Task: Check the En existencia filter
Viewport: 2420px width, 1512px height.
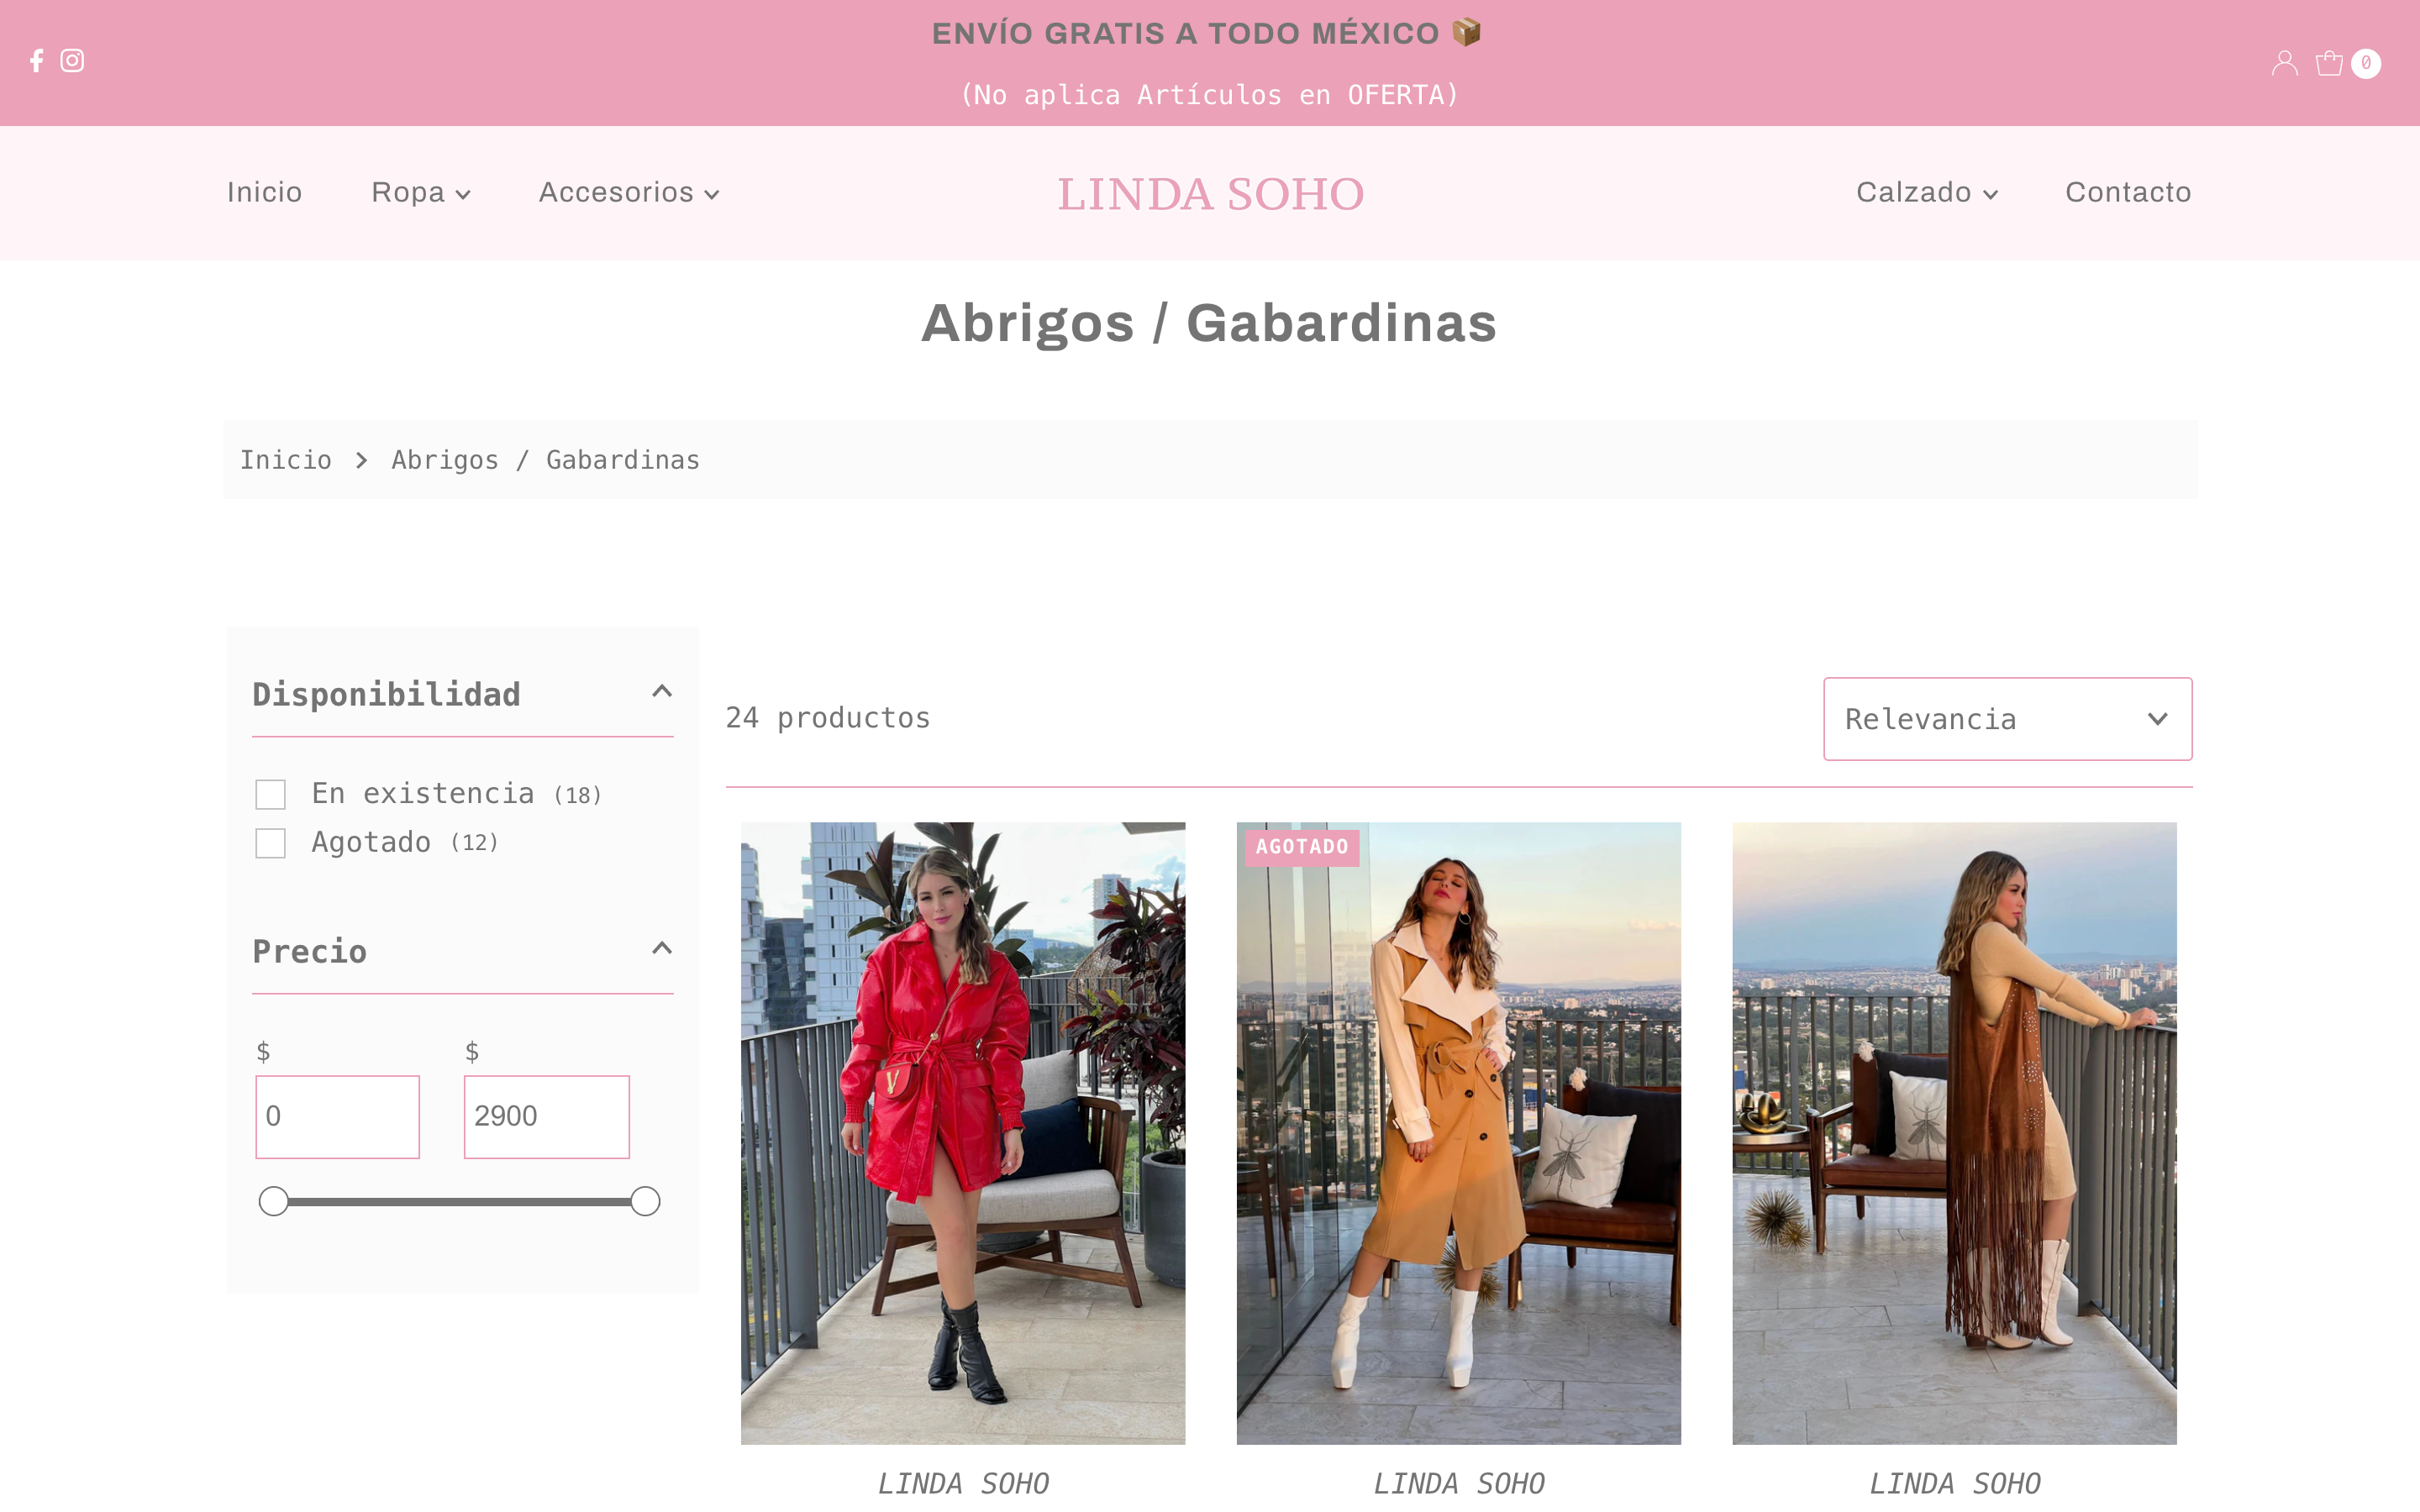Action: [x=271, y=795]
